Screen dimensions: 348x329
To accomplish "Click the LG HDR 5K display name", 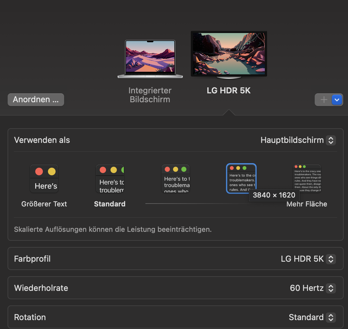I will (229, 91).
